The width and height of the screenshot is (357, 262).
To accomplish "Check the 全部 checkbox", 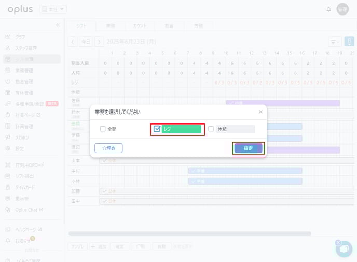I will 103,129.
